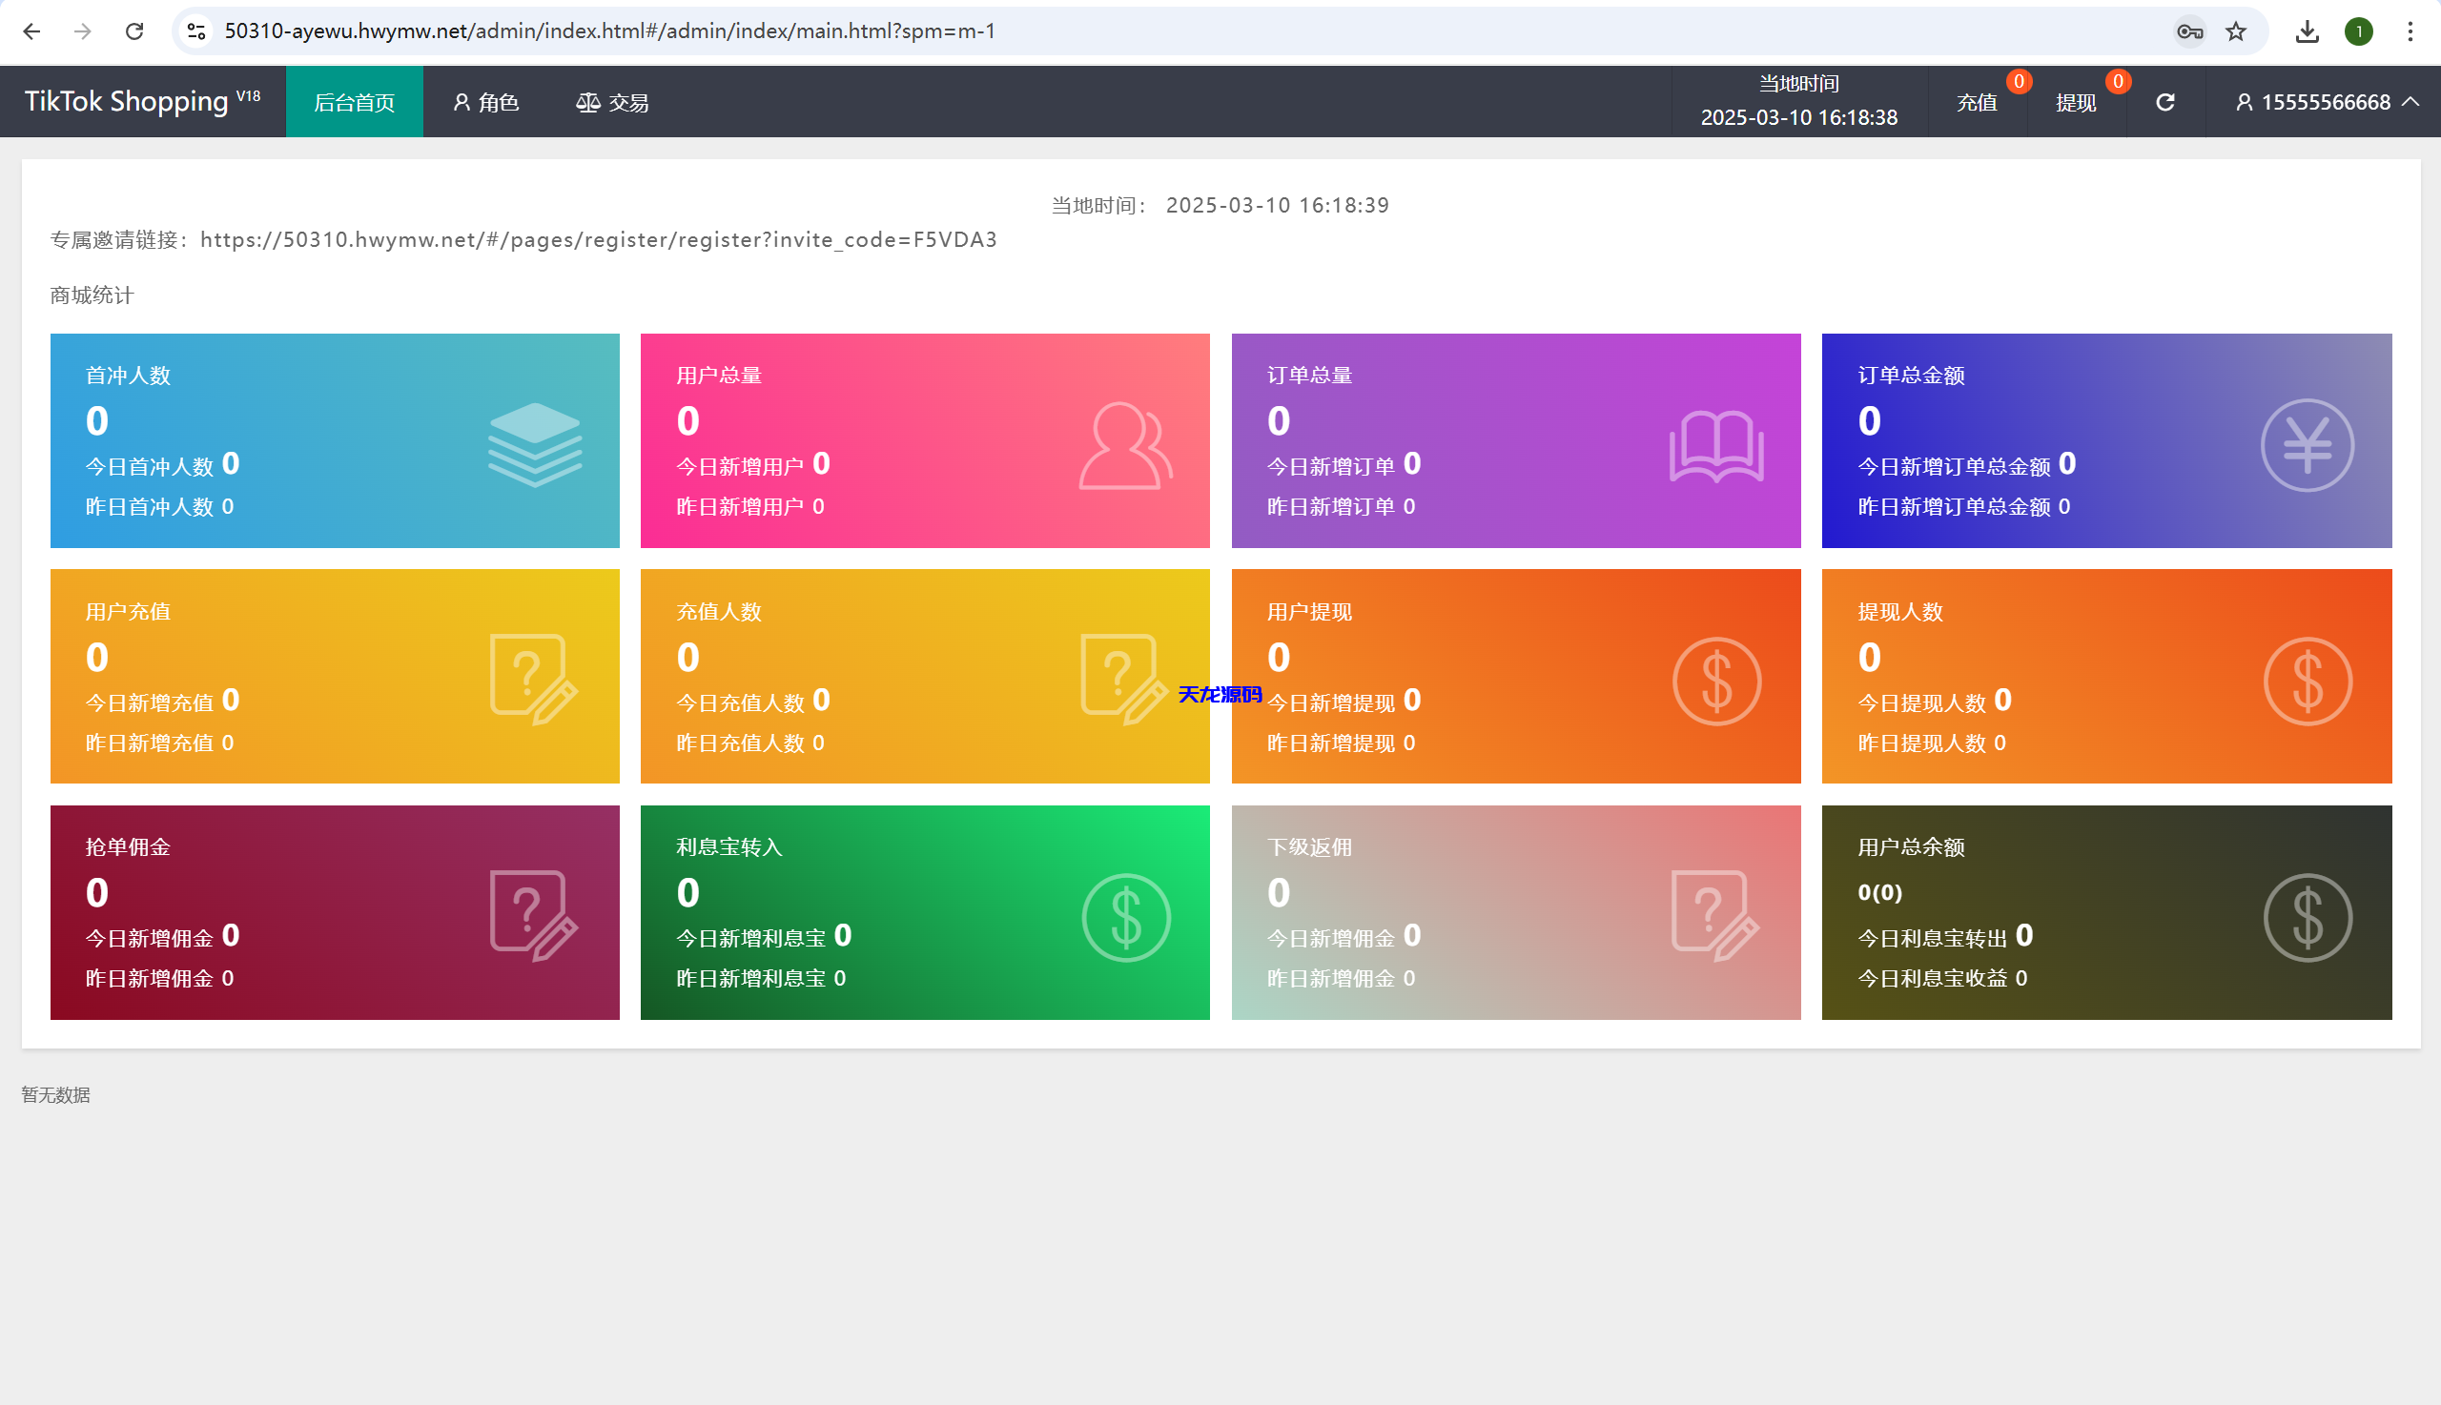Click the book icon on 订单总量 card

tap(1716, 446)
